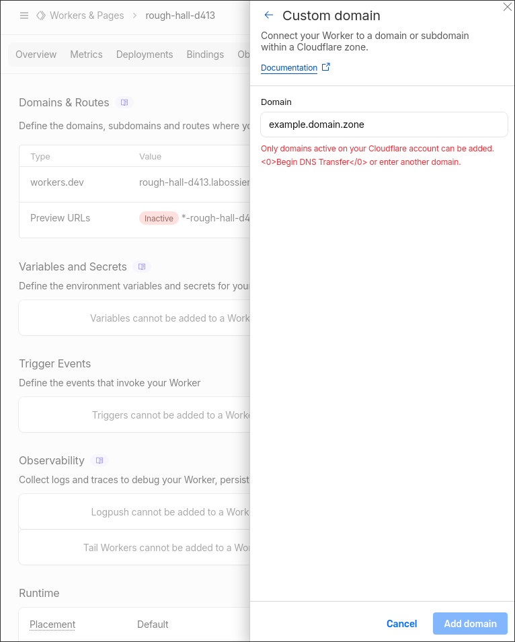Click the Workers & Pages breadcrumb
The width and height of the screenshot is (515, 642).
[x=87, y=15]
